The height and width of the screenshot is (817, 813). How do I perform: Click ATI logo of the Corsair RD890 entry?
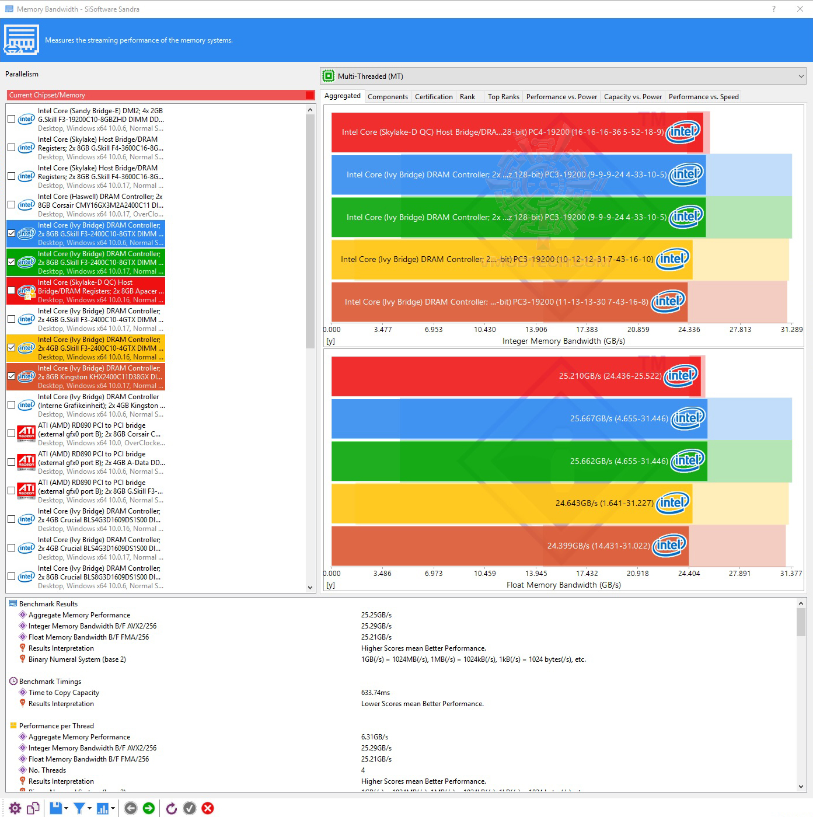[26, 434]
